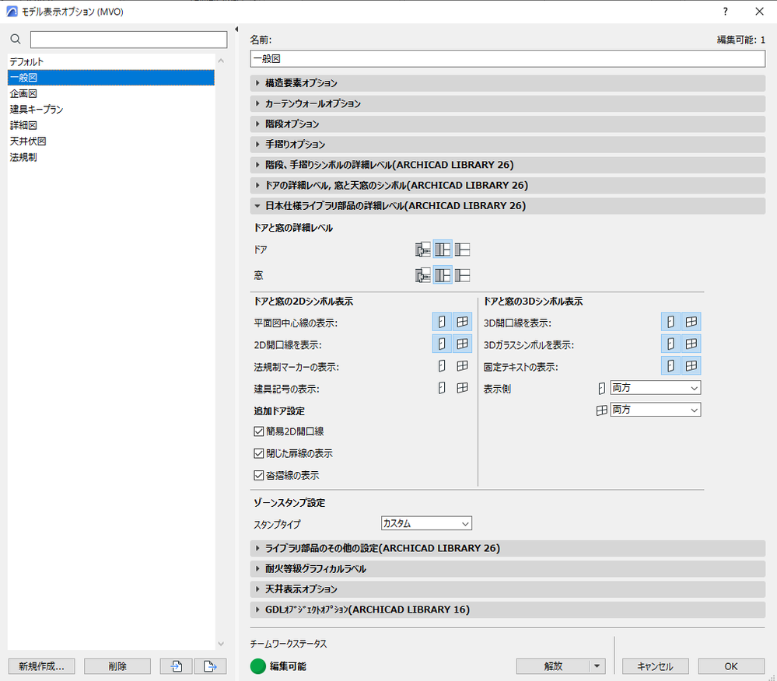The width and height of the screenshot is (777, 681).
Task: Toggle door icon for 2D開口線を表示
Action: (442, 344)
